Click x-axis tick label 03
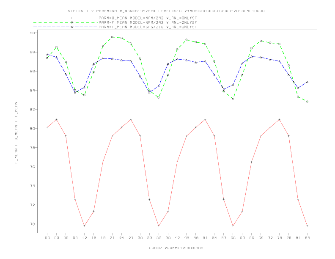The width and height of the screenshot is (335, 259). (56, 238)
